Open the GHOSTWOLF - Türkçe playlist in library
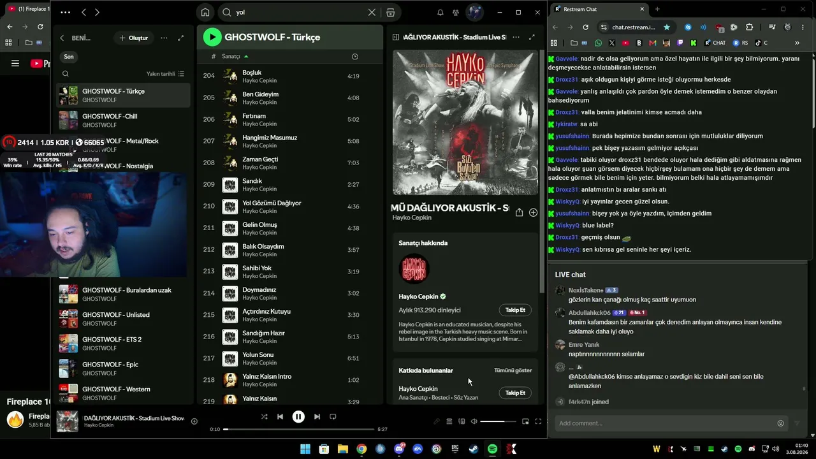Viewport: 816px width, 459px height. 124,96
